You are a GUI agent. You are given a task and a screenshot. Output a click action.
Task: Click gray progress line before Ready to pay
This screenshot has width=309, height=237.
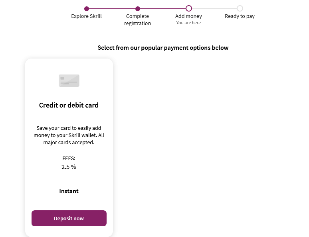click(214, 9)
